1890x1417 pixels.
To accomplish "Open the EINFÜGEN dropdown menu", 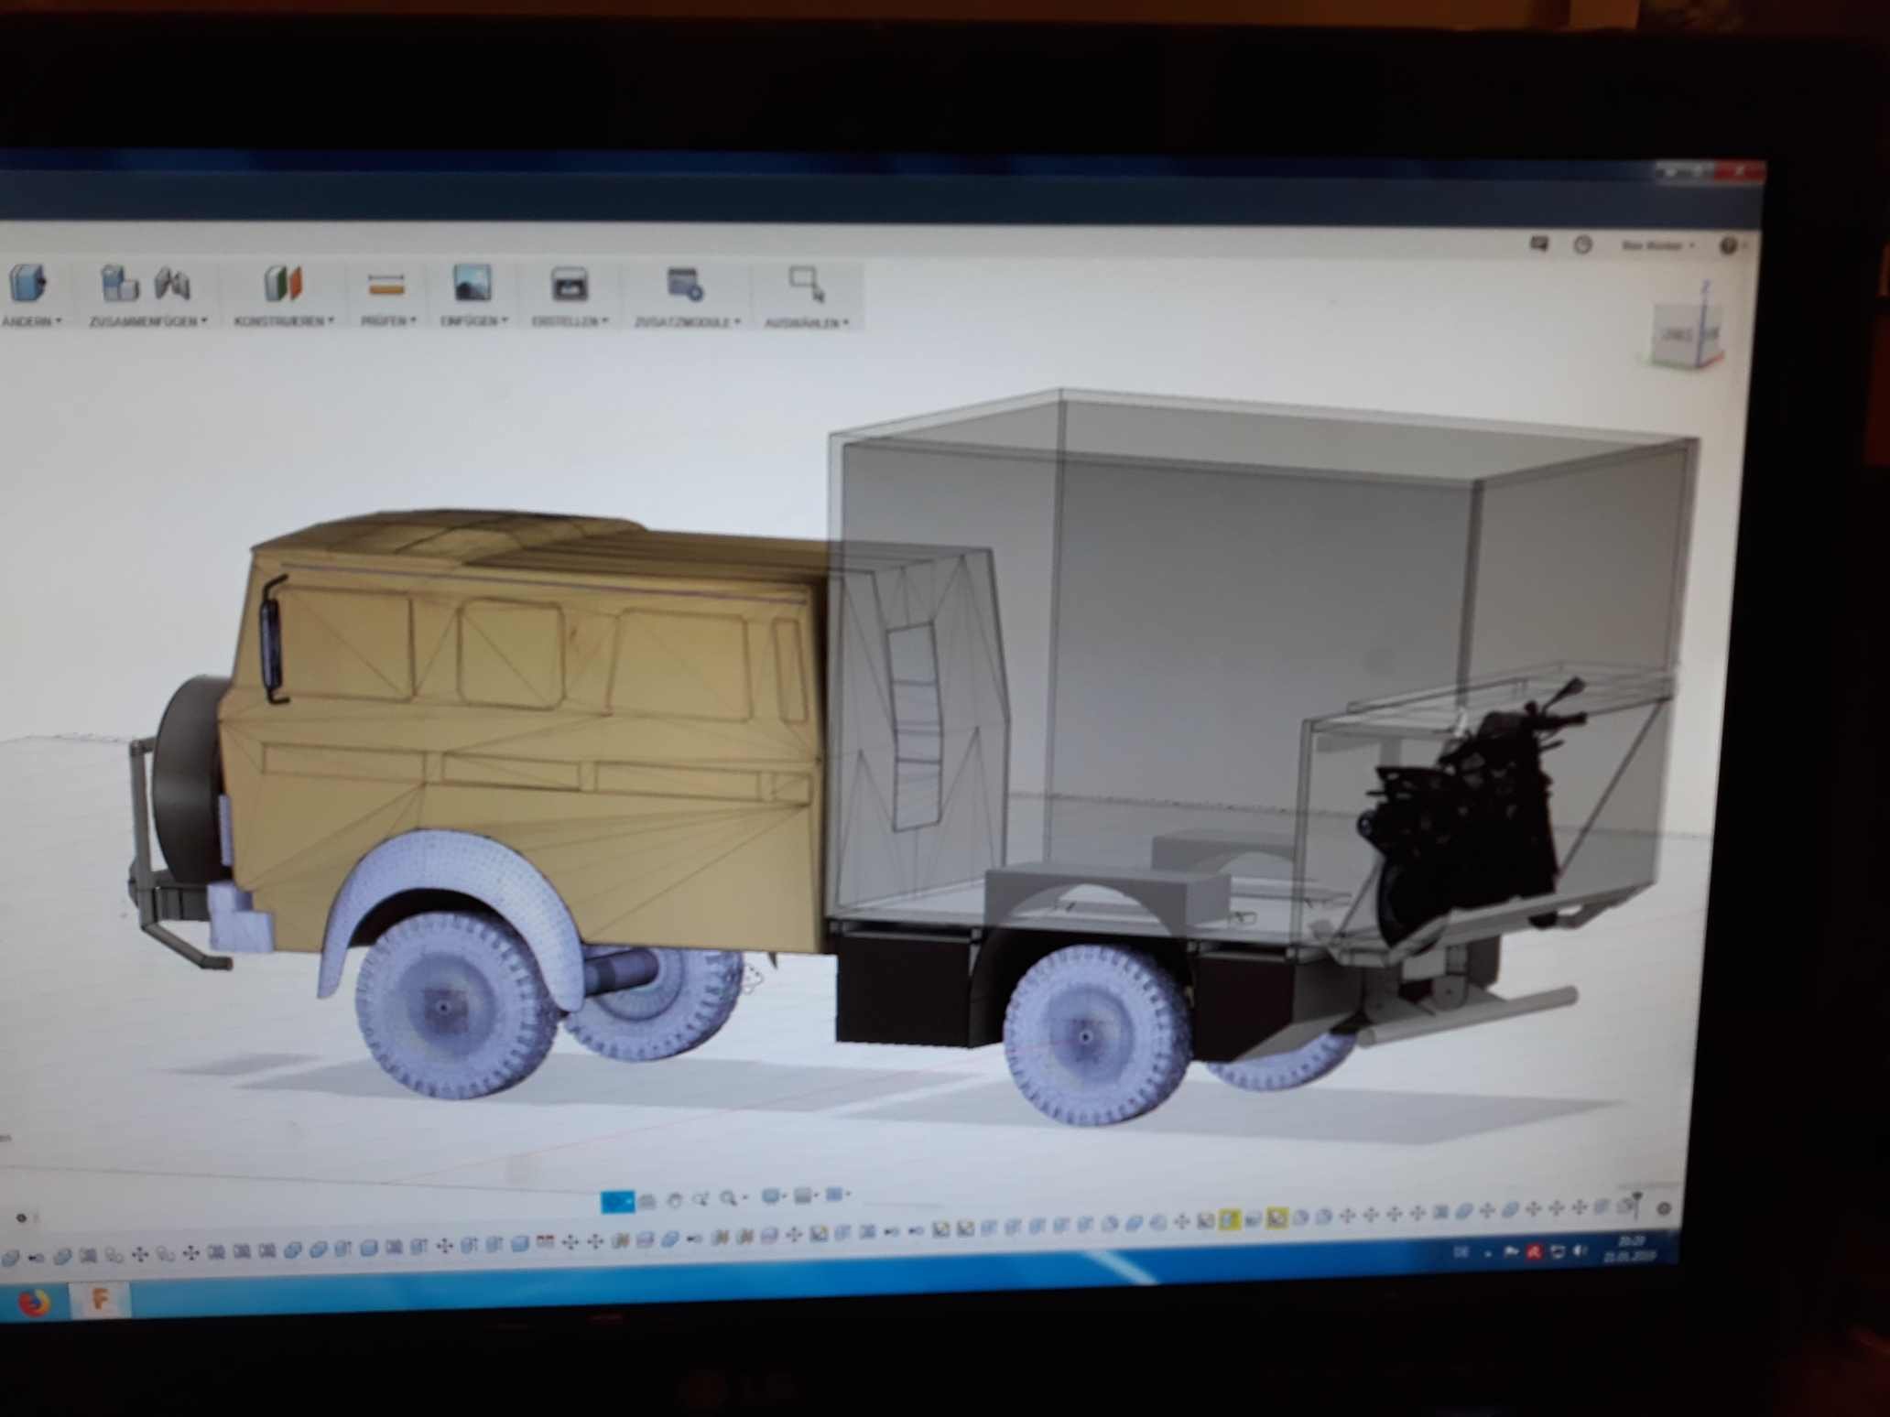I will (473, 321).
